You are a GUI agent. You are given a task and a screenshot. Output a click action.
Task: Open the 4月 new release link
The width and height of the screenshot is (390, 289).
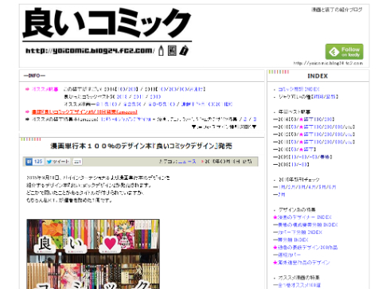[312, 187]
